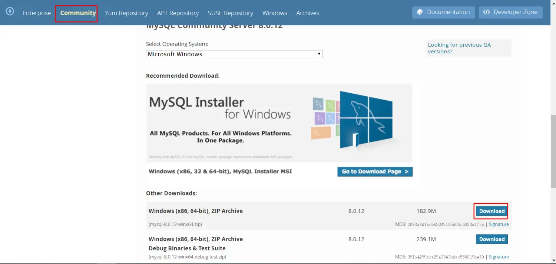This screenshot has height=264, width=556.
Task: Download the mysql-8.0.12-winx64.zip ZIP Archive
Action: click(x=492, y=211)
